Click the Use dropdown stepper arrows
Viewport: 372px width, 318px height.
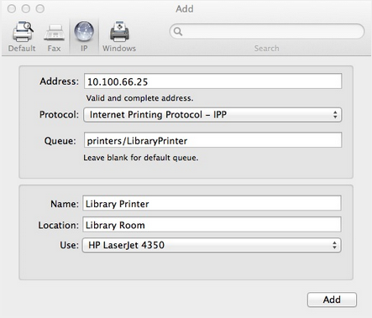334,245
